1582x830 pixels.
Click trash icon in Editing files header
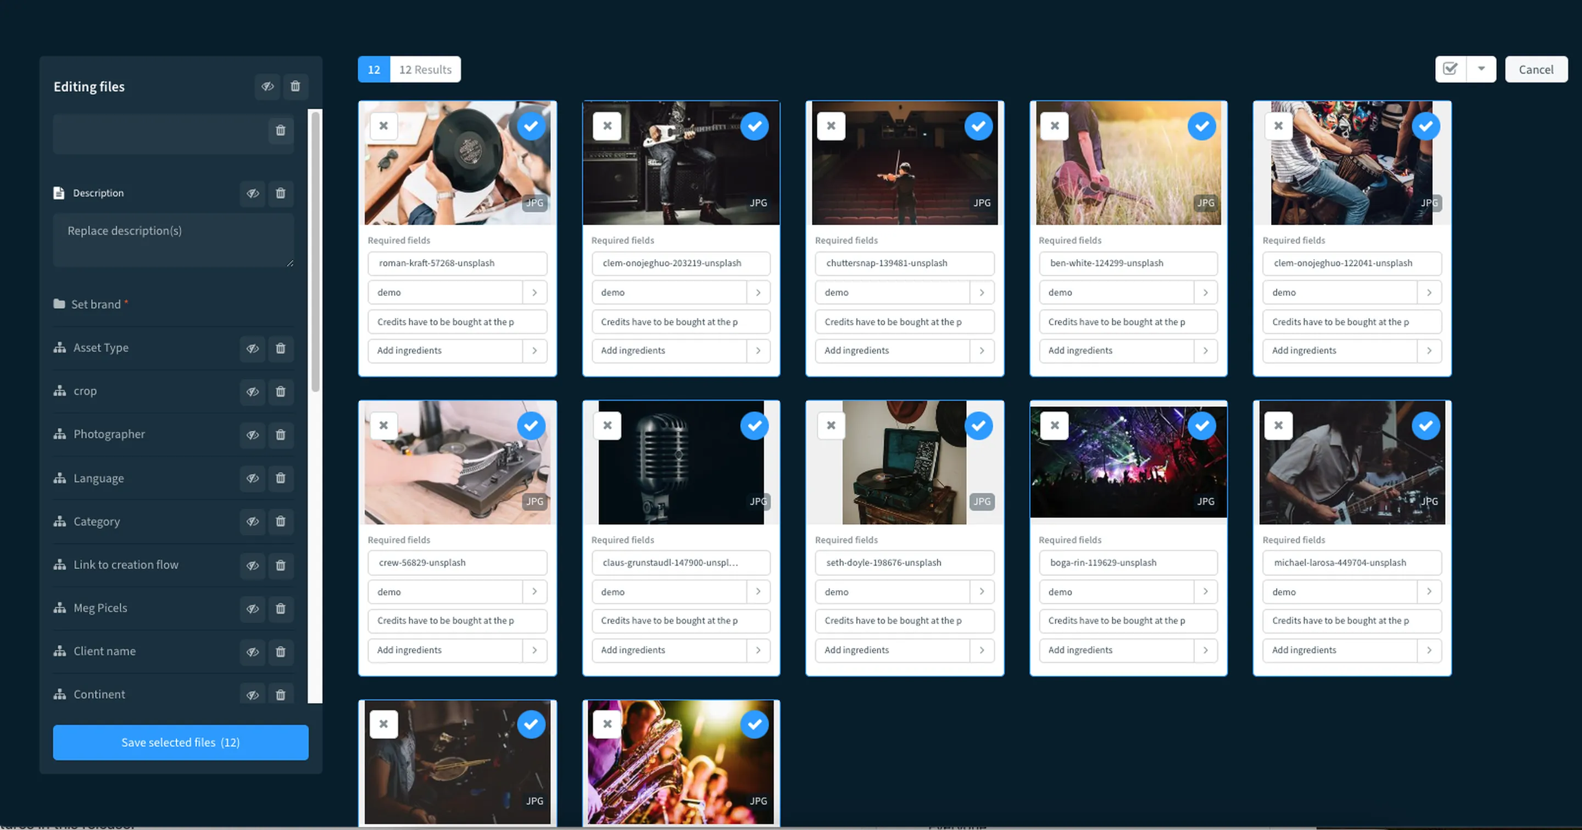pos(296,87)
